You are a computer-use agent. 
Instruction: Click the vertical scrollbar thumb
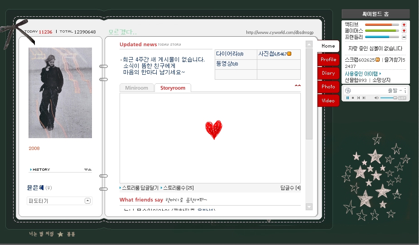pyautogui.click(x=309, y=94)
